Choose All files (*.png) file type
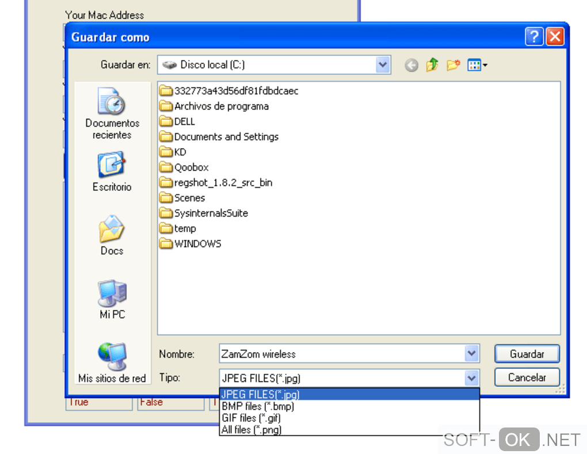587x454 pixels. (349, 429)
